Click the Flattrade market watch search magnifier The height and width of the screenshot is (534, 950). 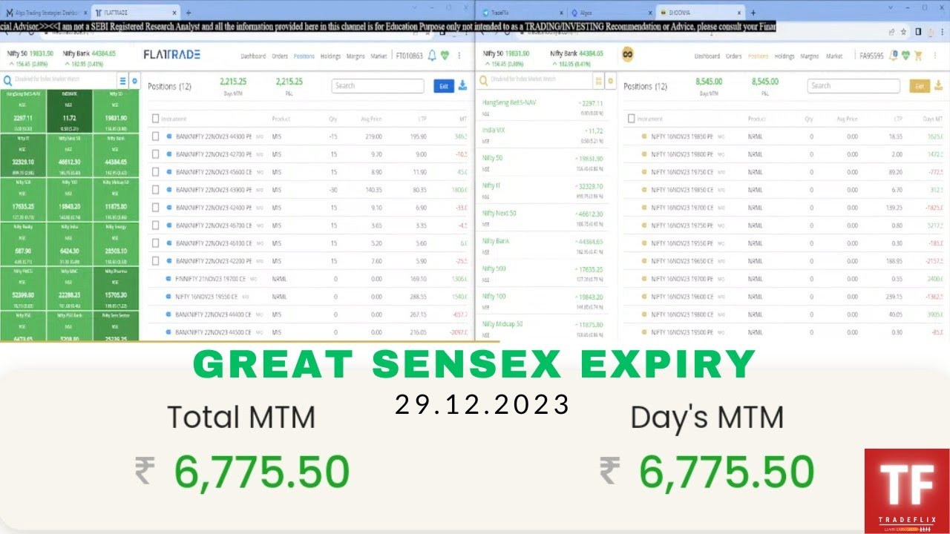click(x=7, y=81)
